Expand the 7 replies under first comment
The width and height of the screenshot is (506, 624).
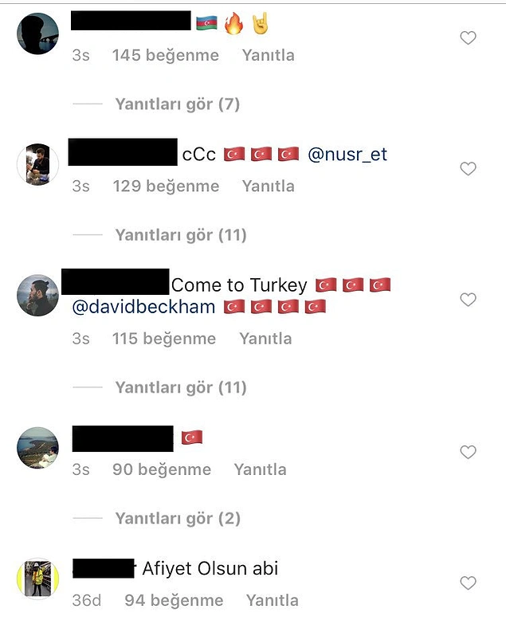click(178, 104)
